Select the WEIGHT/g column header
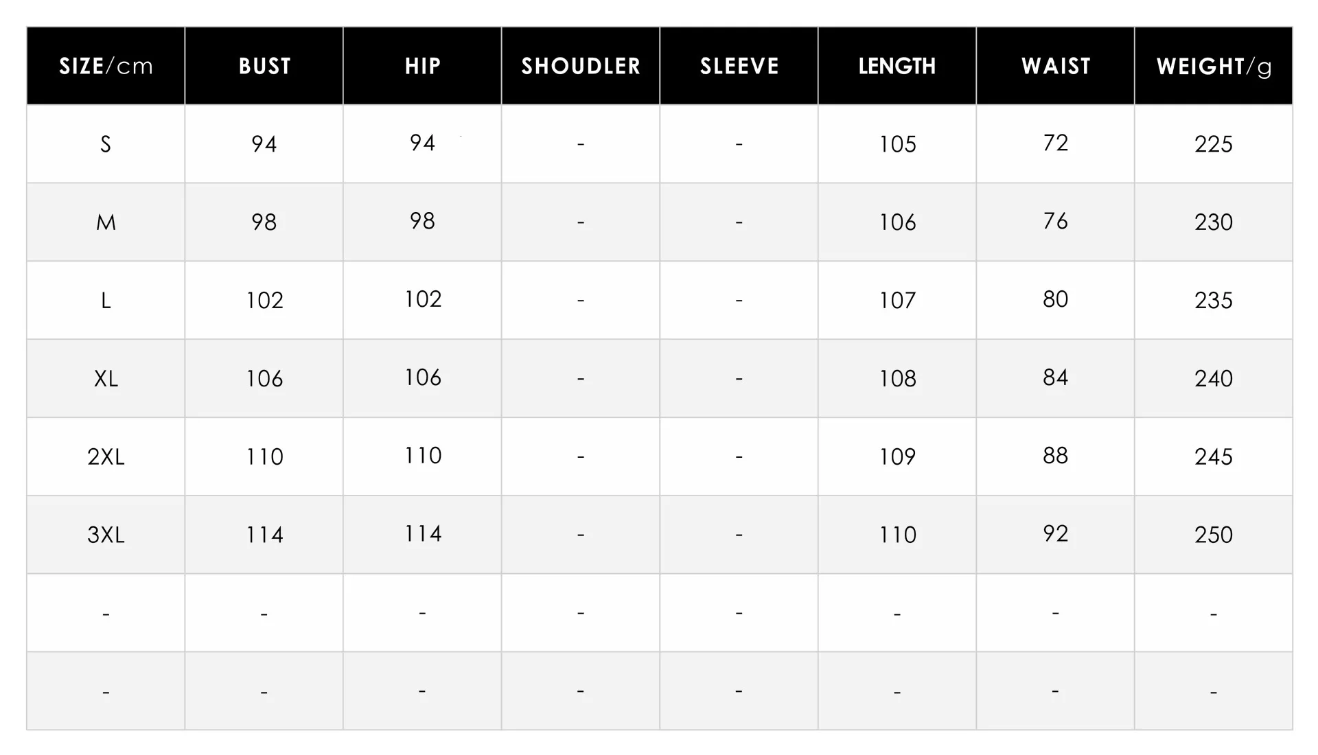This screenshot has height=755, width=1318. (1214, 66)
